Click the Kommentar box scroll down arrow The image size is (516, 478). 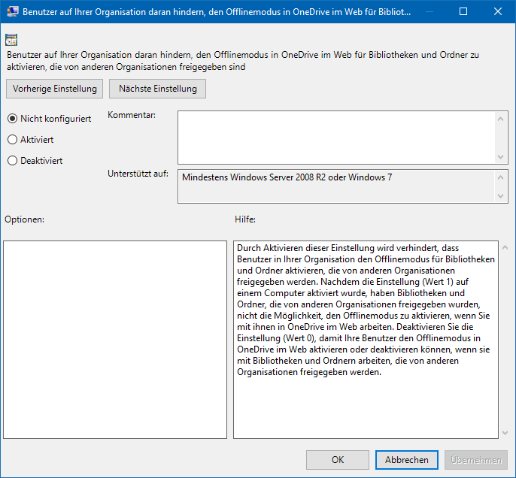click(x=502, y=156)
